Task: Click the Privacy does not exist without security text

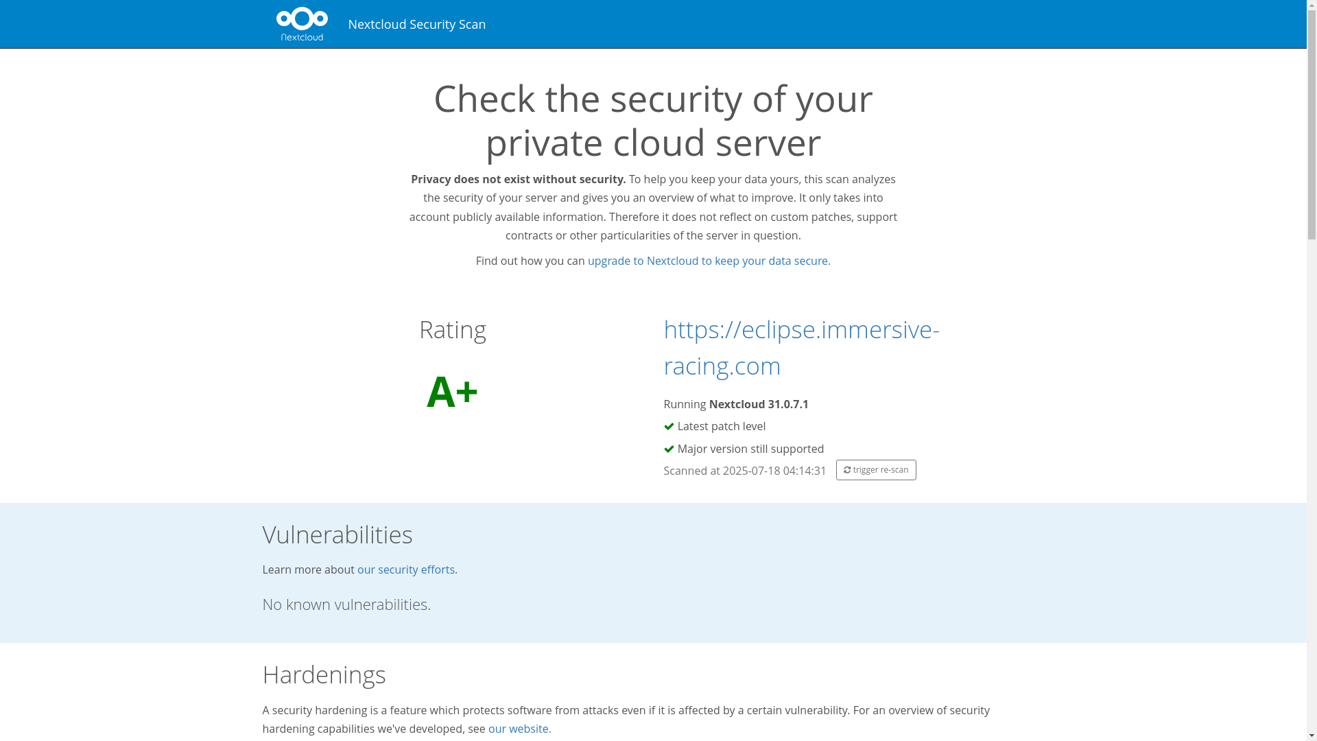Action: pyautogui.click(x=518, y=179)
